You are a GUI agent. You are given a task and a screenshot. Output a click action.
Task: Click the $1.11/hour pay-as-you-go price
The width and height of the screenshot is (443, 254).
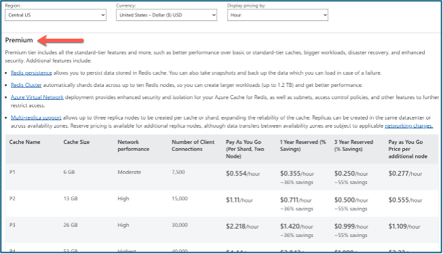click(239, 200)
